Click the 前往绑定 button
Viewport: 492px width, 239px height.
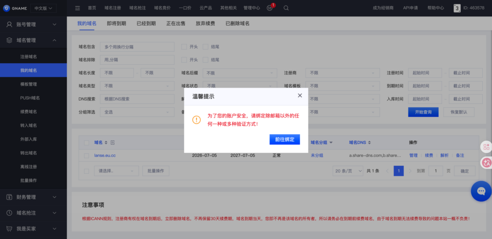click(x=284, y=139)
